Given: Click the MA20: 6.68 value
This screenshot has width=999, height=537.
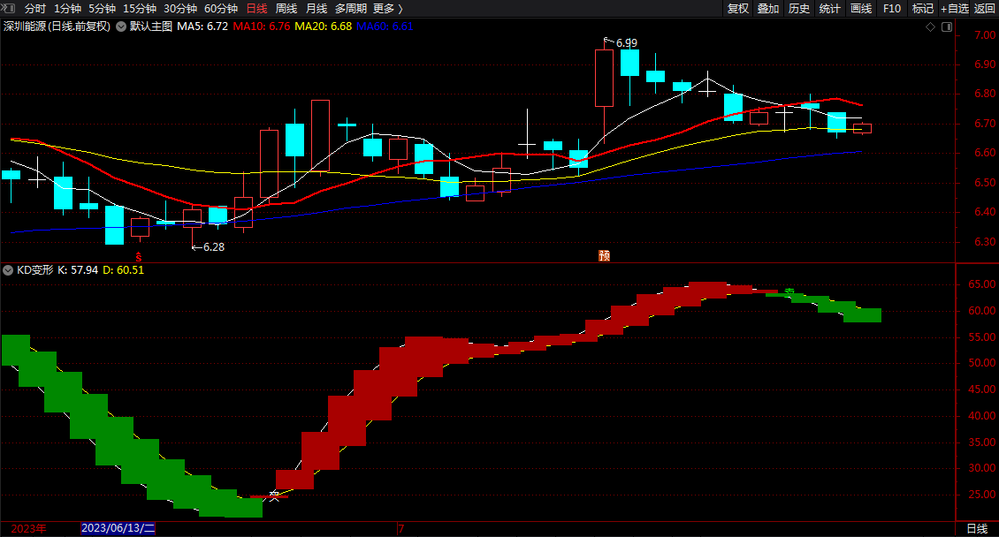Looking at the screenshot, I should [323, 26].
